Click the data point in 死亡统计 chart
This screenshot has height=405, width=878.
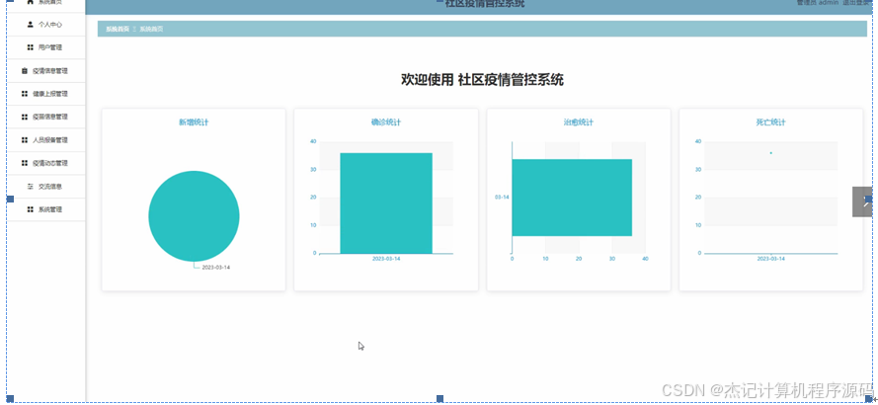coord(771,153)
